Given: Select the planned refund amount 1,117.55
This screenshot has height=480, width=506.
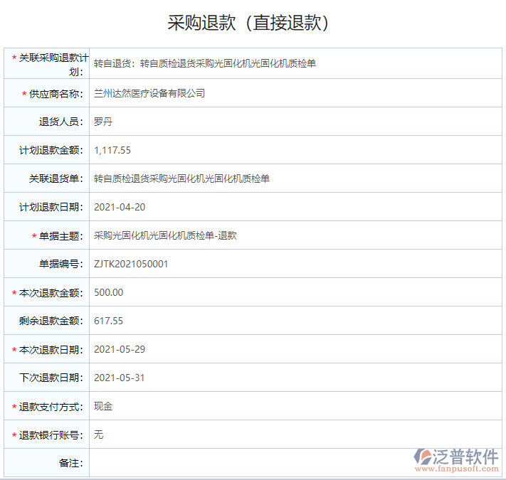Looking at the screenshot, I should (112, 150).
